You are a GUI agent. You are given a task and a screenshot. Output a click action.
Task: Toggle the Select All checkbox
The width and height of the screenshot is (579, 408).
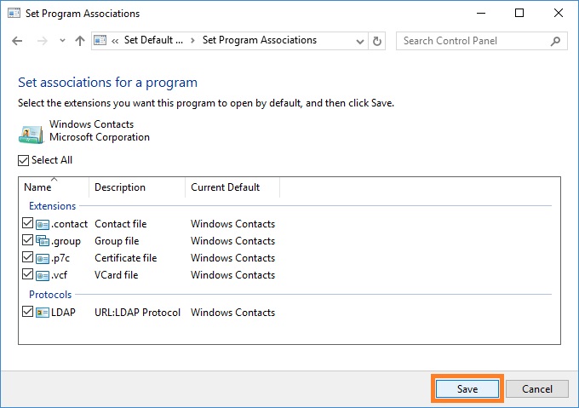click(x=23, y=160)
